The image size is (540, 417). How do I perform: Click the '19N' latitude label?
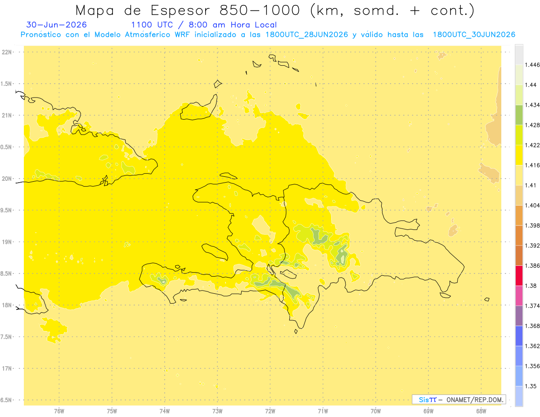[7, 242]
